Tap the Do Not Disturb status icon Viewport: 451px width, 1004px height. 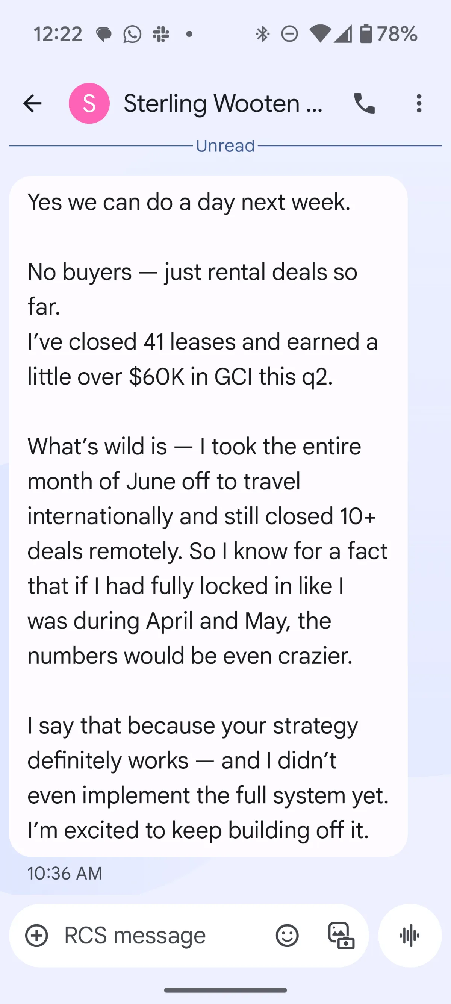pyautogui.click(x=289, y=34)
